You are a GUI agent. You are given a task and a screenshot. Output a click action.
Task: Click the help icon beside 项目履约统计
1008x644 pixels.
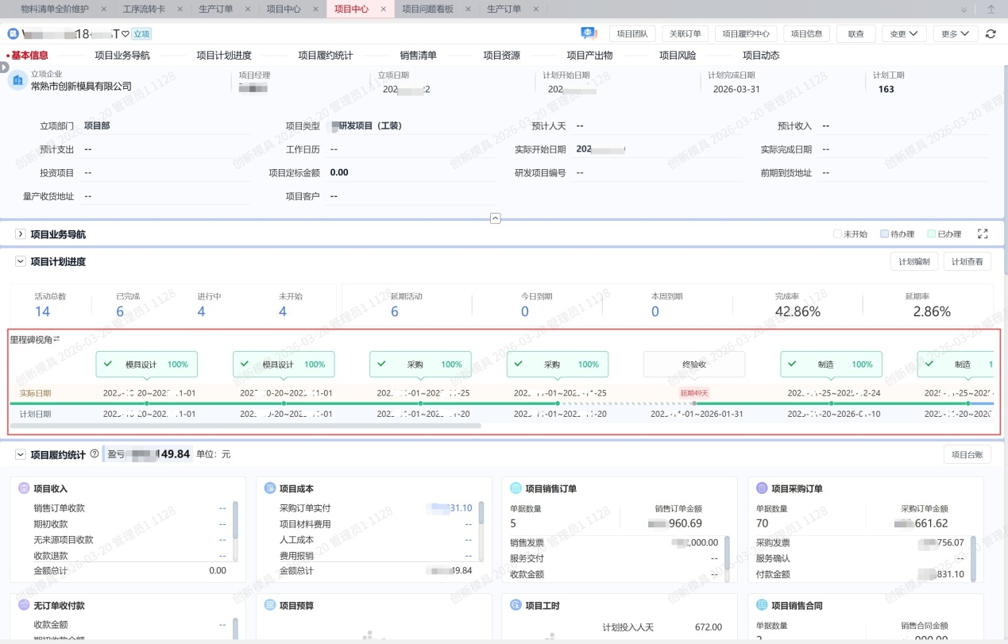95,454
